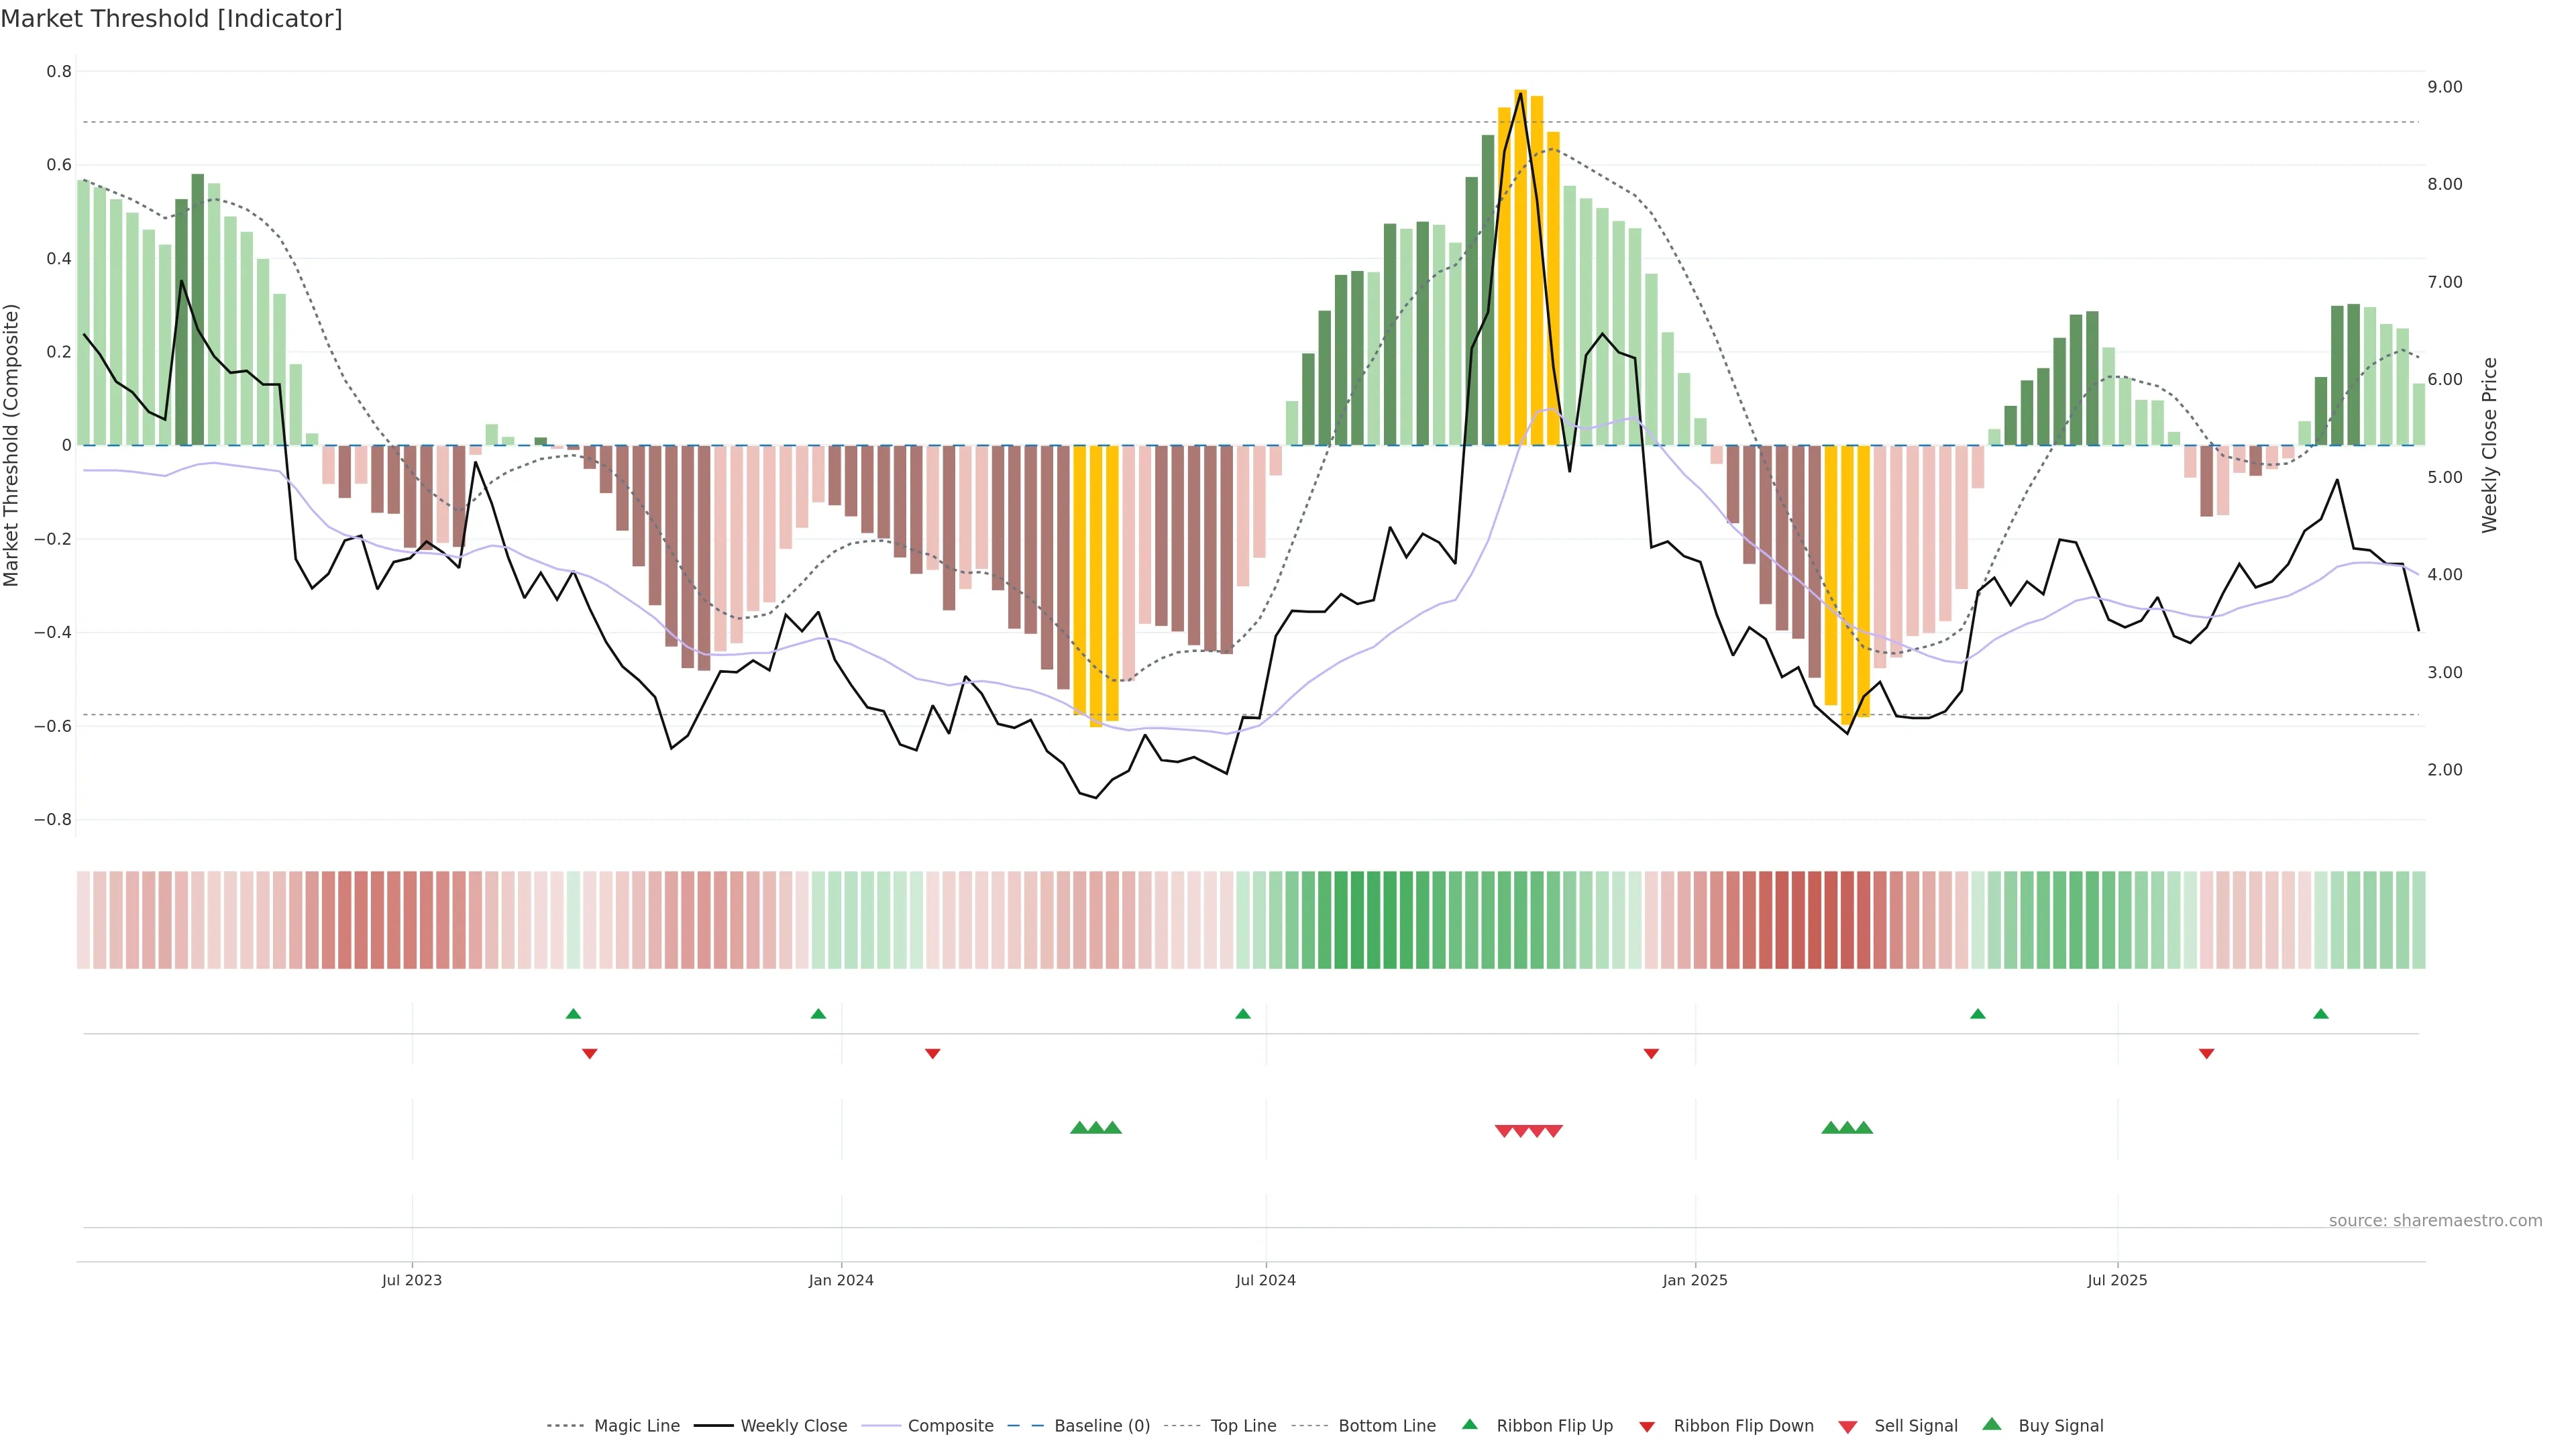
Task: Toggle Magic Line legend entry
Action: [x=636, y=1426]
